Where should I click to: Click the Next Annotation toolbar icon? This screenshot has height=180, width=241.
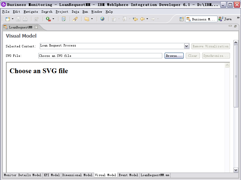click(x=114, y=19)
